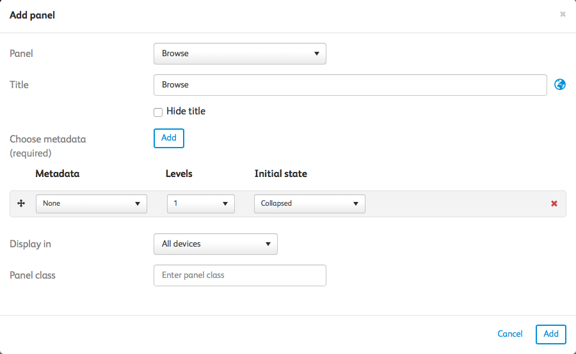This screenshot has width=576, height=354.
Task: Open the Display in All devices dropdown
Action: (x=216, y=244)
